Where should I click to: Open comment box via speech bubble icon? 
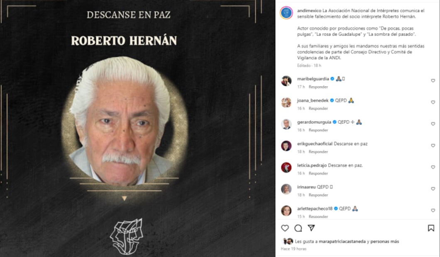click(x=298, y=228)
